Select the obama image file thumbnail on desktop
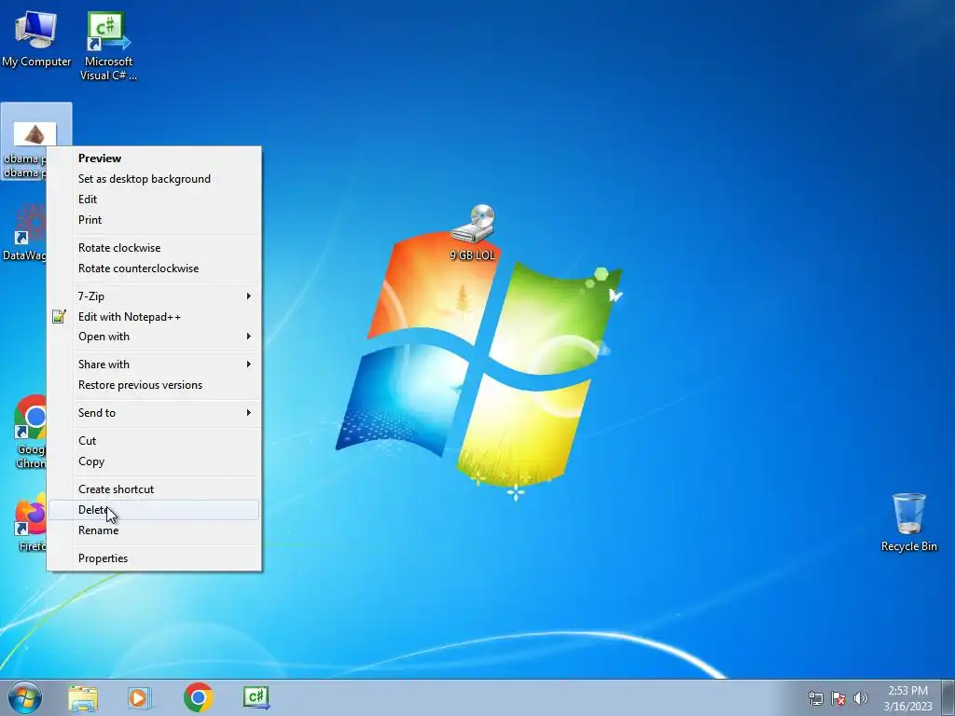This screenshot has height=716, width=955. coord(35,134)
